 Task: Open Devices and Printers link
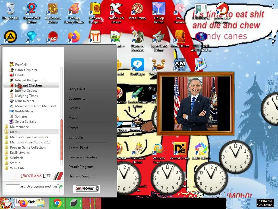[x=83, y=157]
